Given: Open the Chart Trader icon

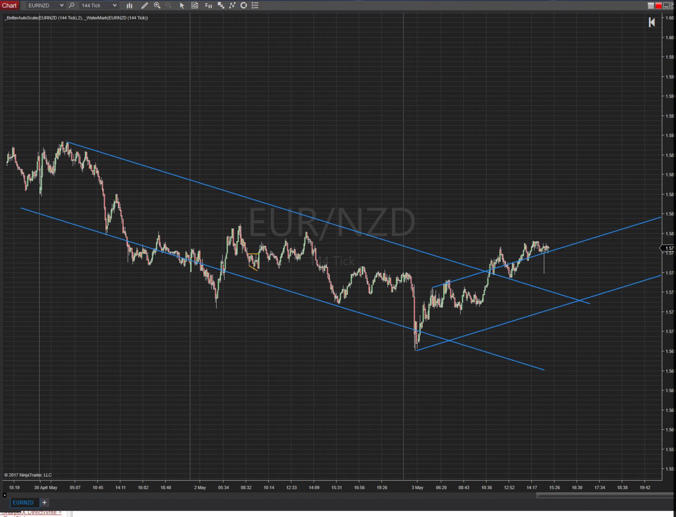Looking at the screenshot, I should (208, 5).
